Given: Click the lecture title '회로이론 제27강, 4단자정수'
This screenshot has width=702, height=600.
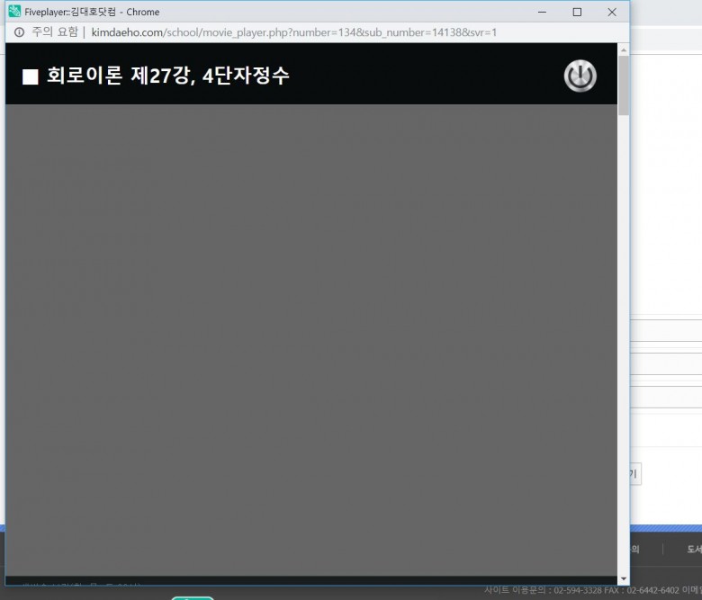Looking at the screenshot, I should (168, 76).
